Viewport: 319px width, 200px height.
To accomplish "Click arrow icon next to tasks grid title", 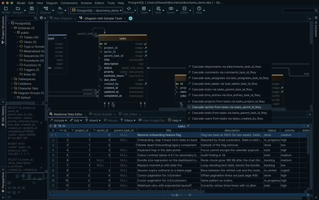I will point(188,126).
